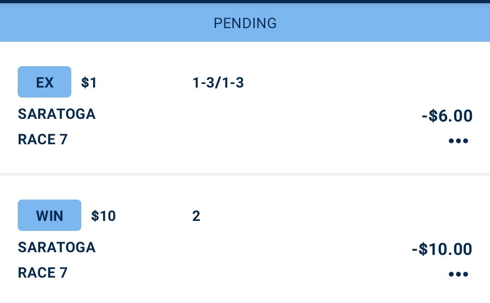
Task: Tap the WIN bet type badge
Action: coord(49,215)
